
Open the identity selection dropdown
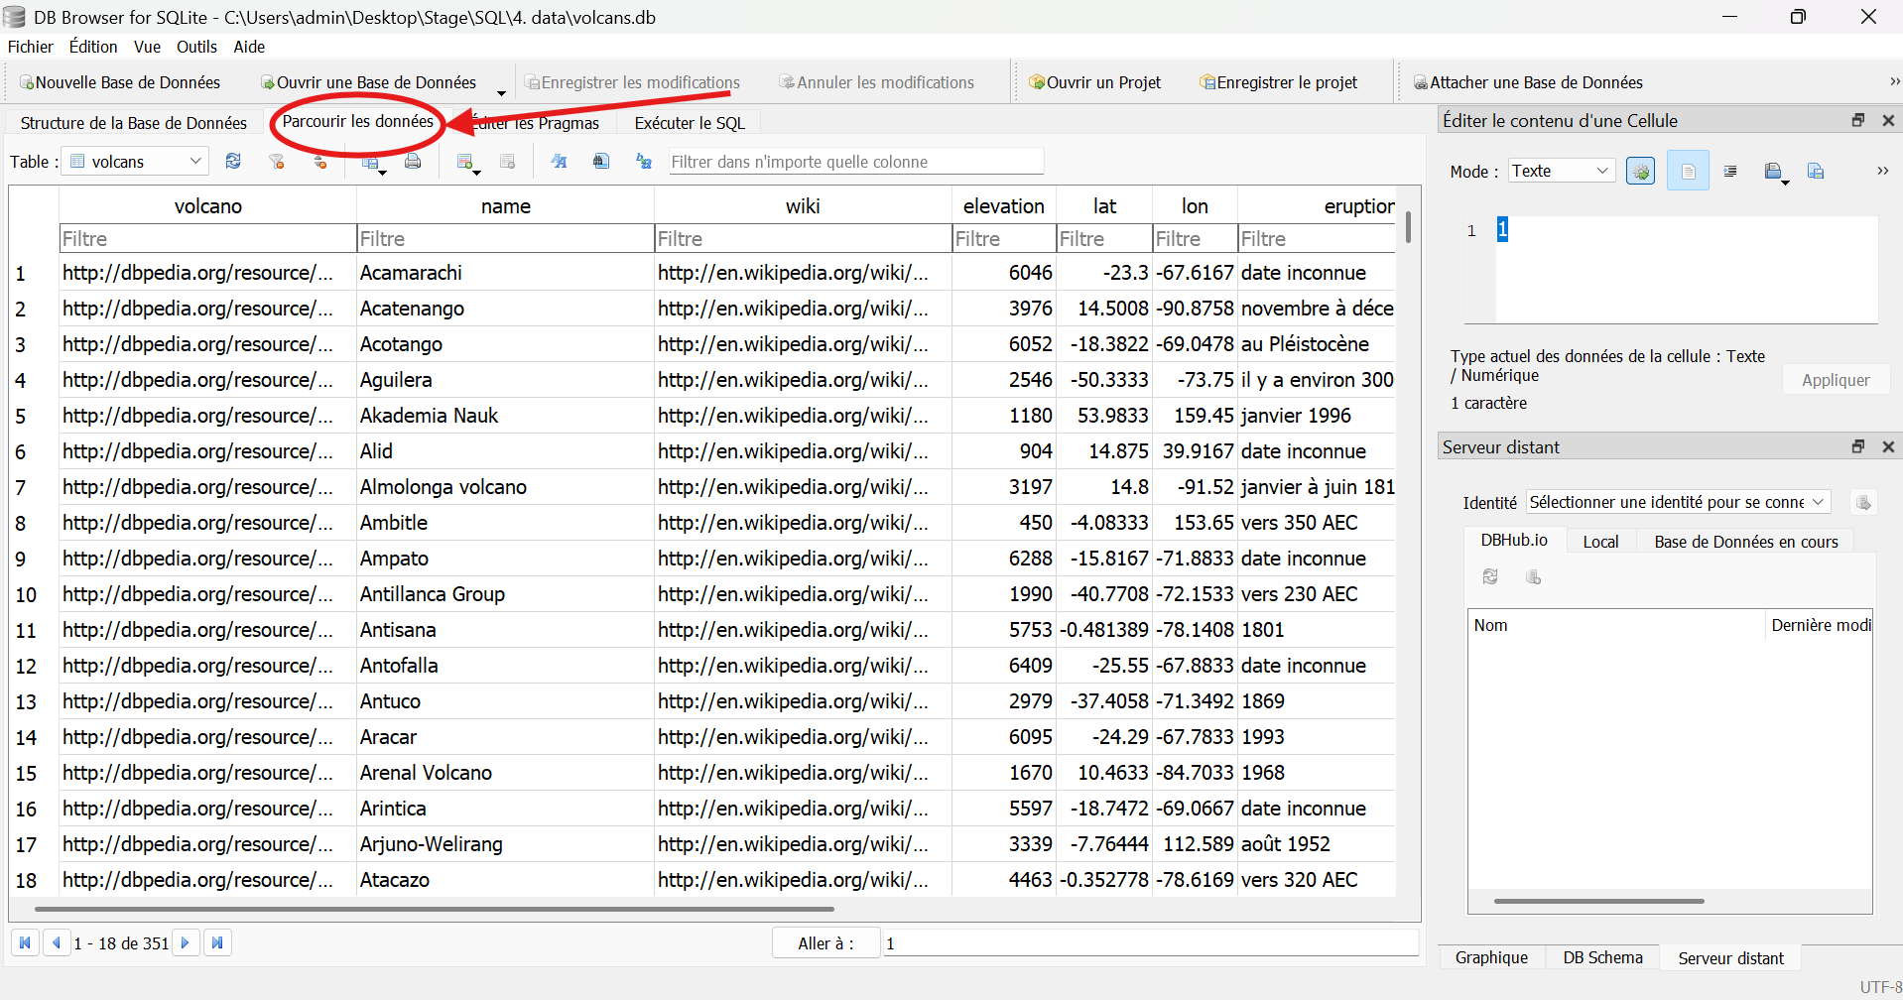click(1676, 502)
